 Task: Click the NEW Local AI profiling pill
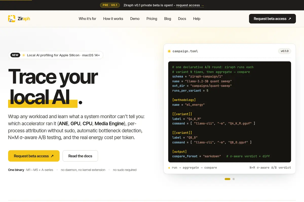point(56,55)
